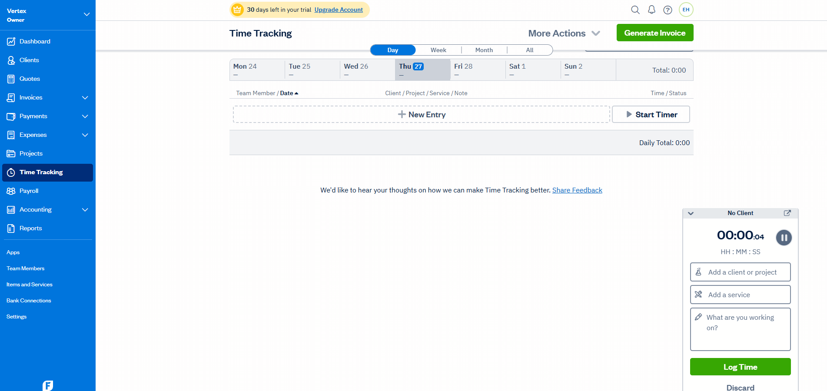Open Dashboard using its sidebar icon

11,41
